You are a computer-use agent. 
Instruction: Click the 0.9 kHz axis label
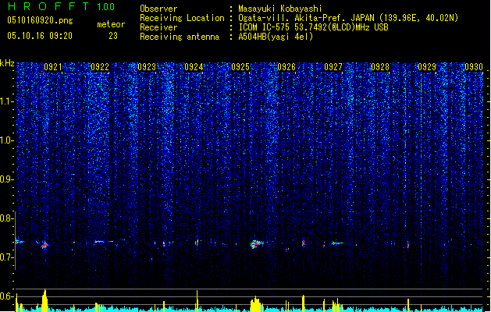pos(6,179)
